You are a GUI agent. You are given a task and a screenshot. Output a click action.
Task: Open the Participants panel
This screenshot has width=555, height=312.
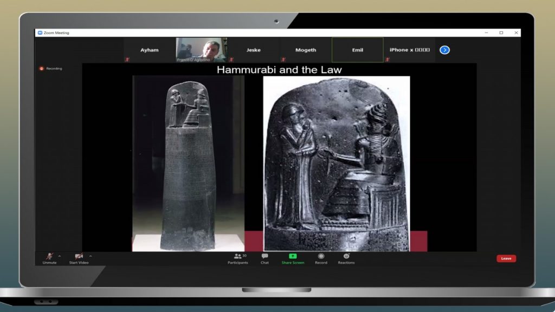tap(238, 258)
